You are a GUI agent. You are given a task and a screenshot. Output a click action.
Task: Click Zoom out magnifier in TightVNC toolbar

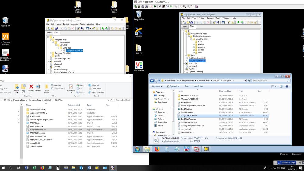tap(184, 6)
